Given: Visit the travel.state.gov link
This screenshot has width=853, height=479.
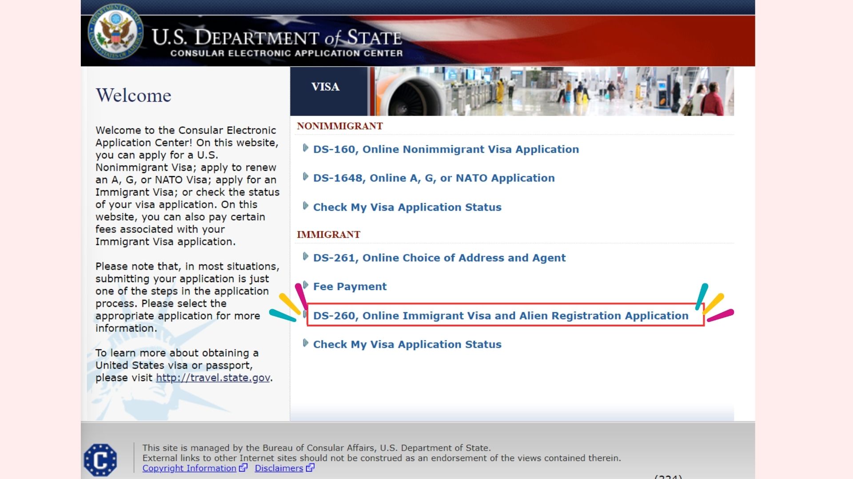Looking at the screenshot, I should 213,378.
